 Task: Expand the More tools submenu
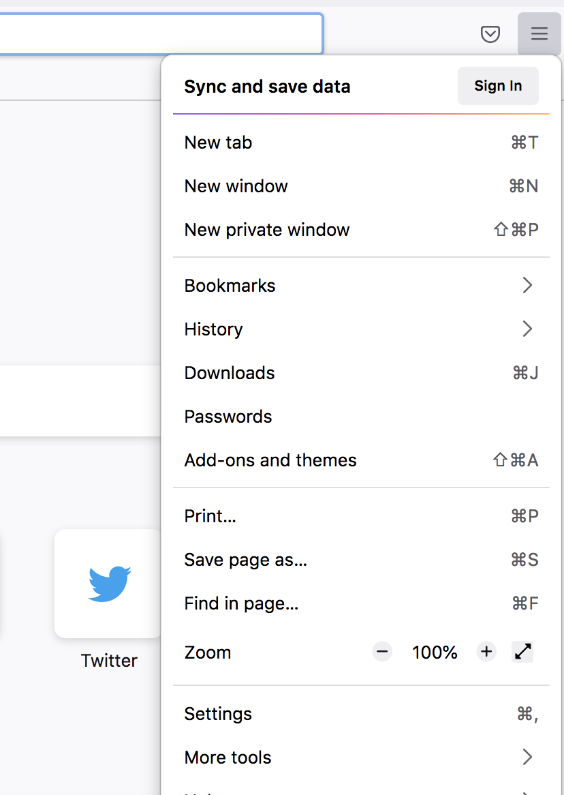click(x=361, y=757)
